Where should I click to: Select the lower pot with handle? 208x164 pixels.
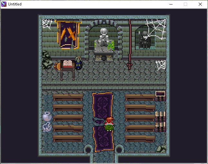(x=47, y=127)
